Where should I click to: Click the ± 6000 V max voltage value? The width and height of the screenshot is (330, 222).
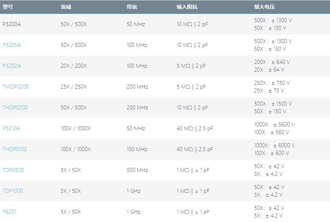[284, 146]
